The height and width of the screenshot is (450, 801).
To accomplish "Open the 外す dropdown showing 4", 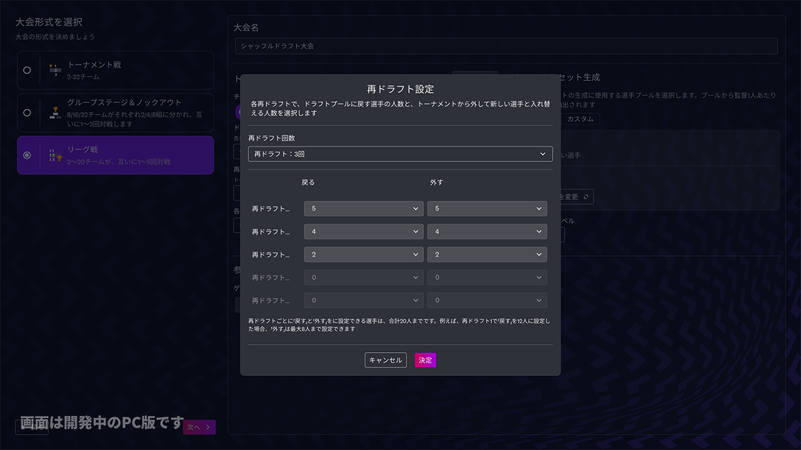I will click(x=487, y=231).
